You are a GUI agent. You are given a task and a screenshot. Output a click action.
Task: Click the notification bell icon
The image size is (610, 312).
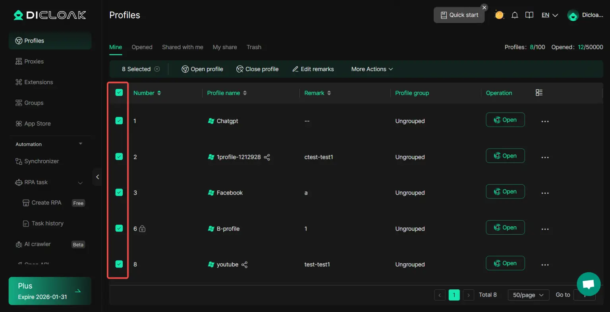click(515, 15)
